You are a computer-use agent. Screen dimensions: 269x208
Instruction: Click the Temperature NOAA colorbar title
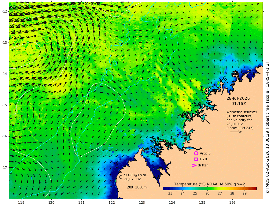point(209,184)
